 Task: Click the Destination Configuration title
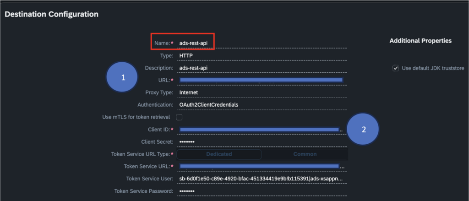click(x=51, y=14)
